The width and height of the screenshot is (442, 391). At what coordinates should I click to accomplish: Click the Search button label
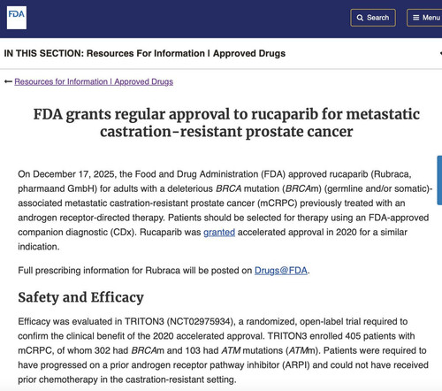pos(377,18)
